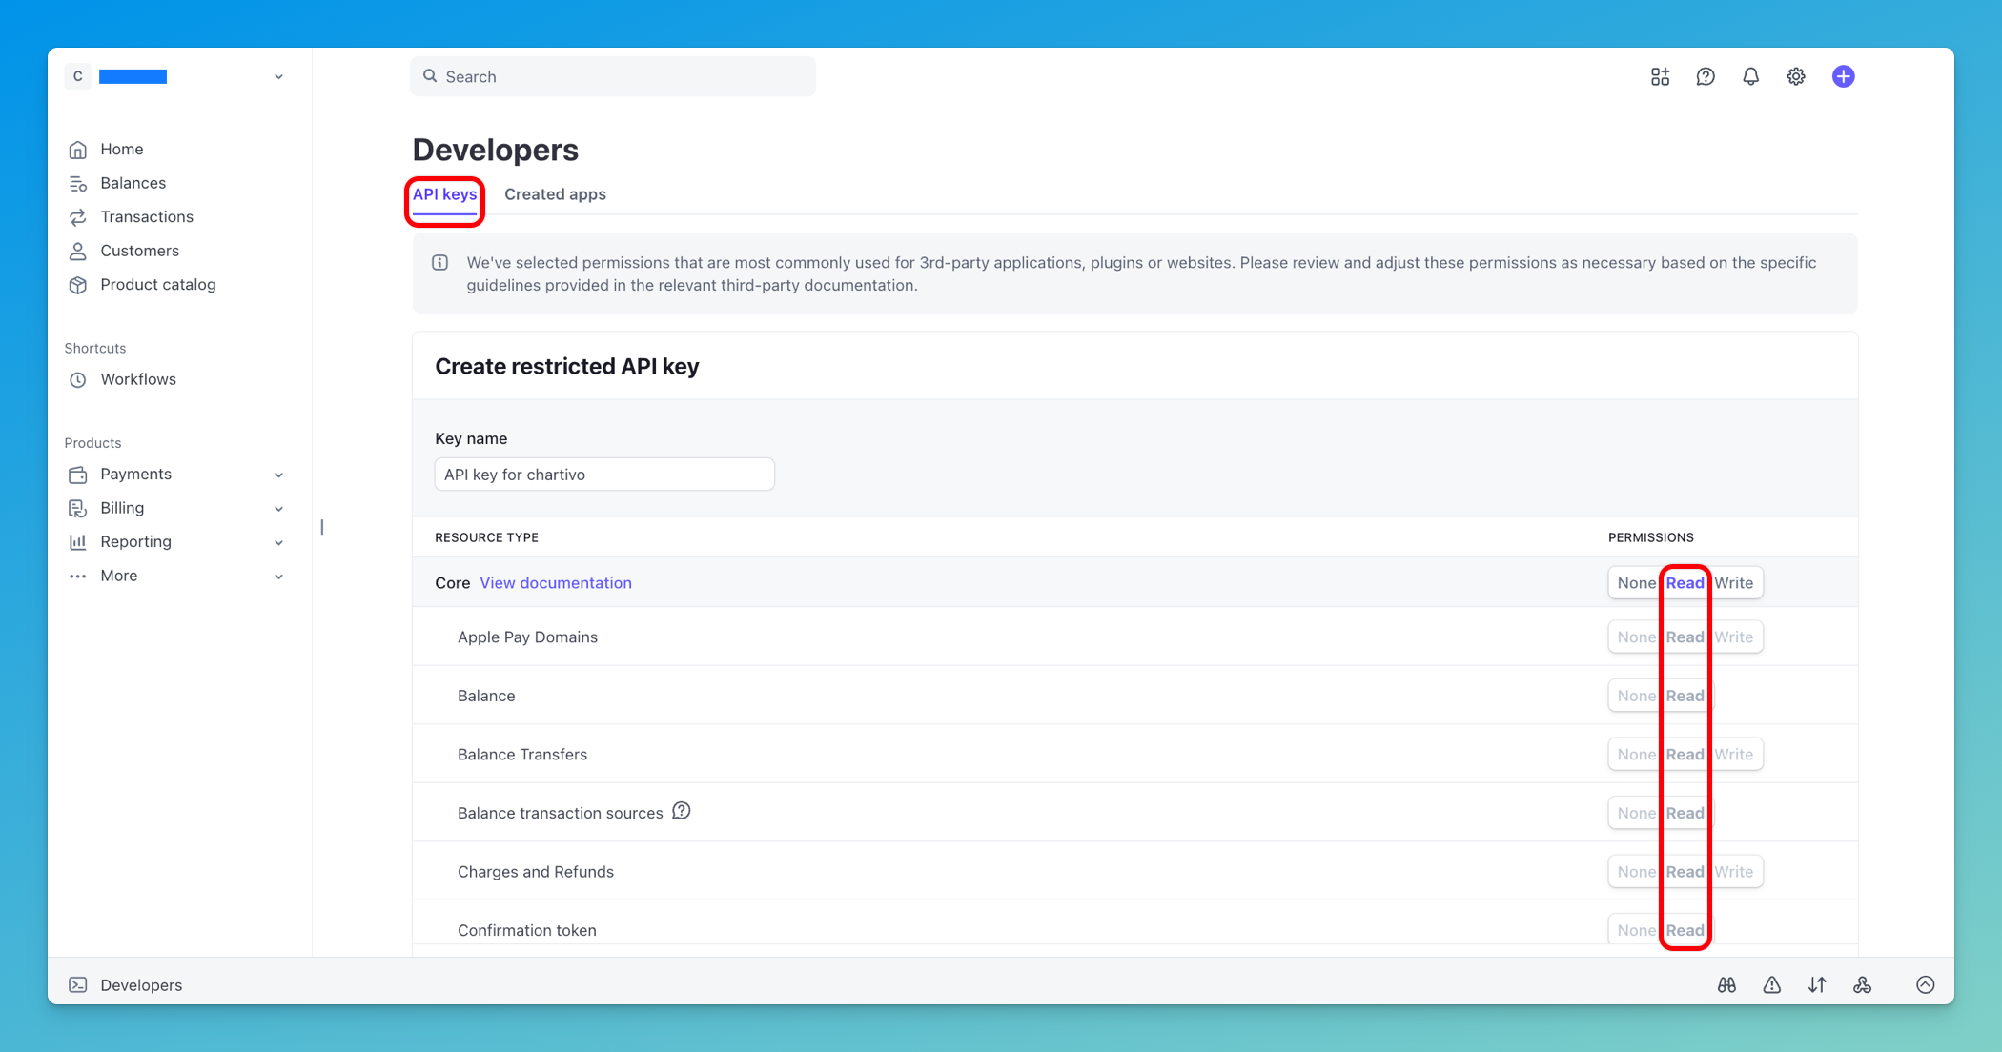Open settings via the gear icon
Screen dimensions: 2002x1052
pyautogui.click(x=1796, y=76)
